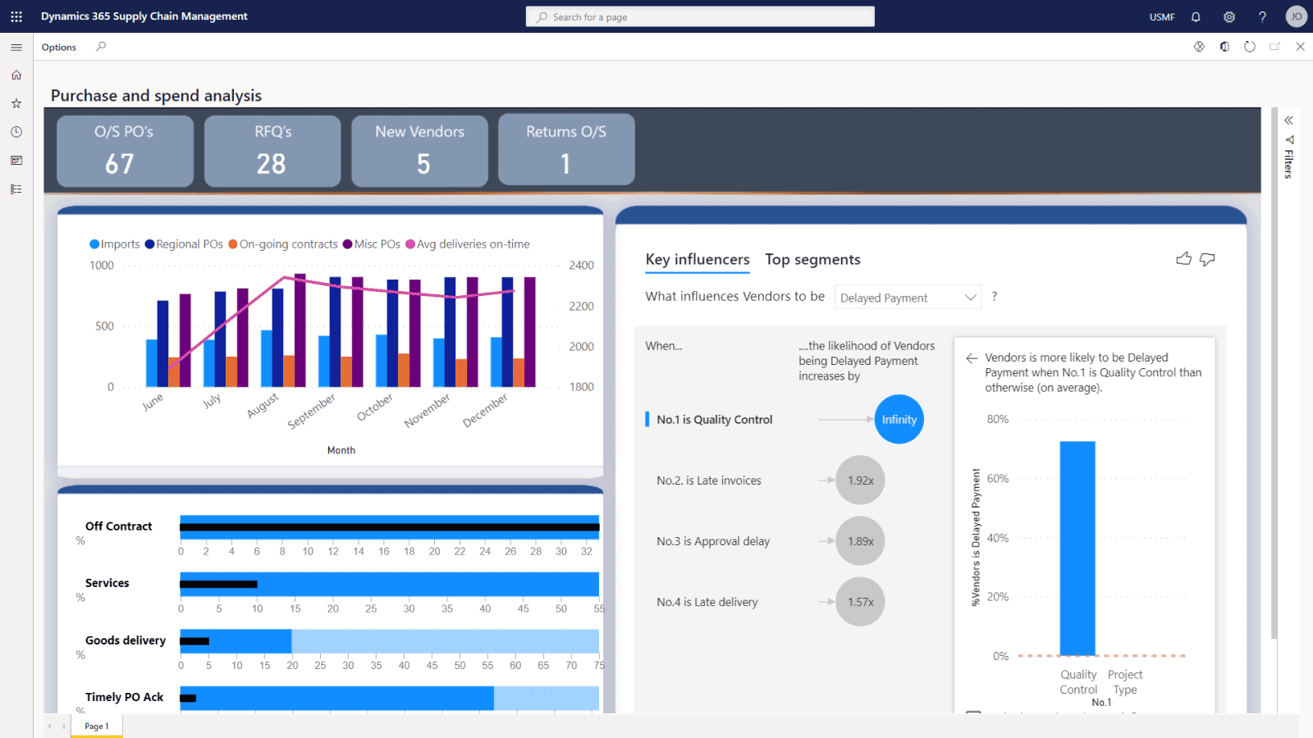1313x738 pixels.
Task: Open Favorites star in left sidebar
Action: tap(16, 103)
